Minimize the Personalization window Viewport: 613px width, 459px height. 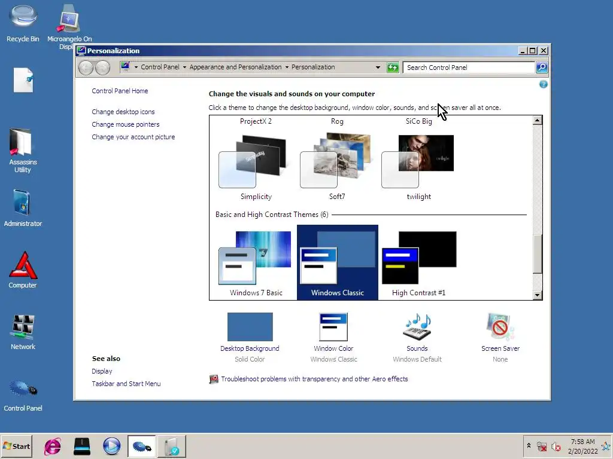coord(523,51)
